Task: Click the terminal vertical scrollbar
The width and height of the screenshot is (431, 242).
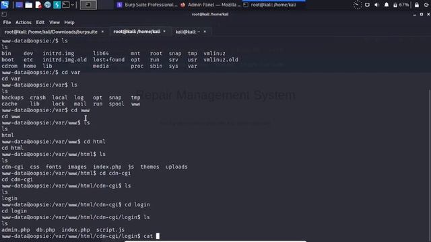Action: [430, 165]
